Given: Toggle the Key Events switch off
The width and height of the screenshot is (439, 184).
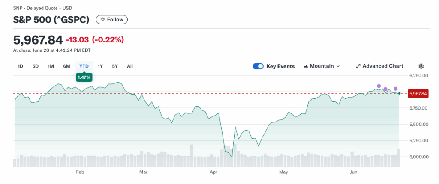Looking at the screenshot, I should tap(258, 66).
